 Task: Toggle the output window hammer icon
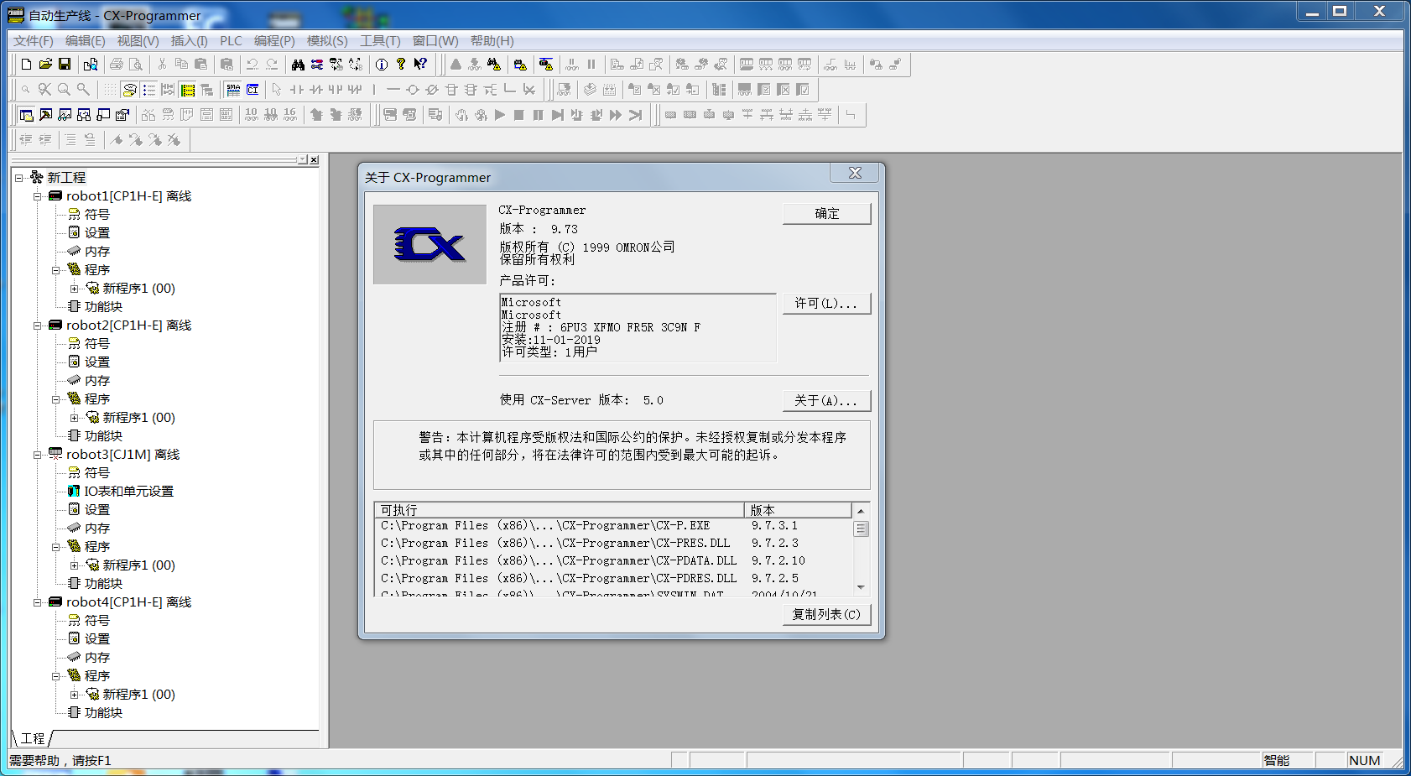click(45, 115)
